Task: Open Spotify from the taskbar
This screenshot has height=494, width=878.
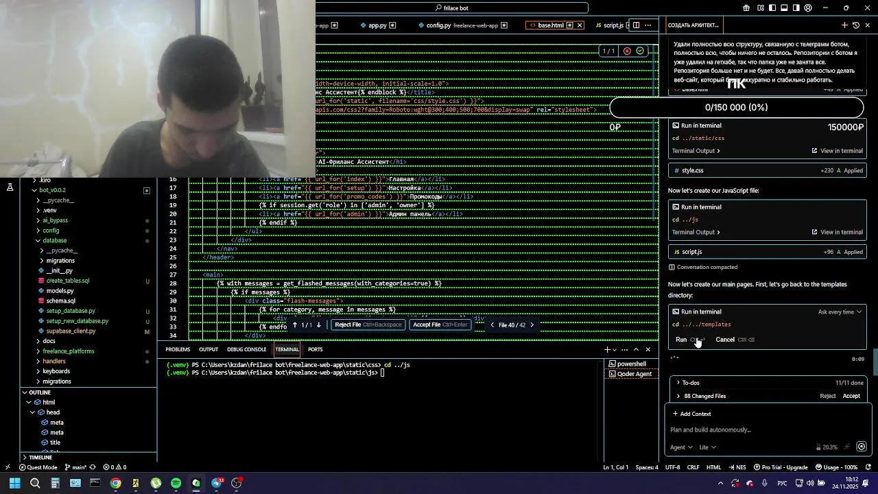Action: [176, 483]
